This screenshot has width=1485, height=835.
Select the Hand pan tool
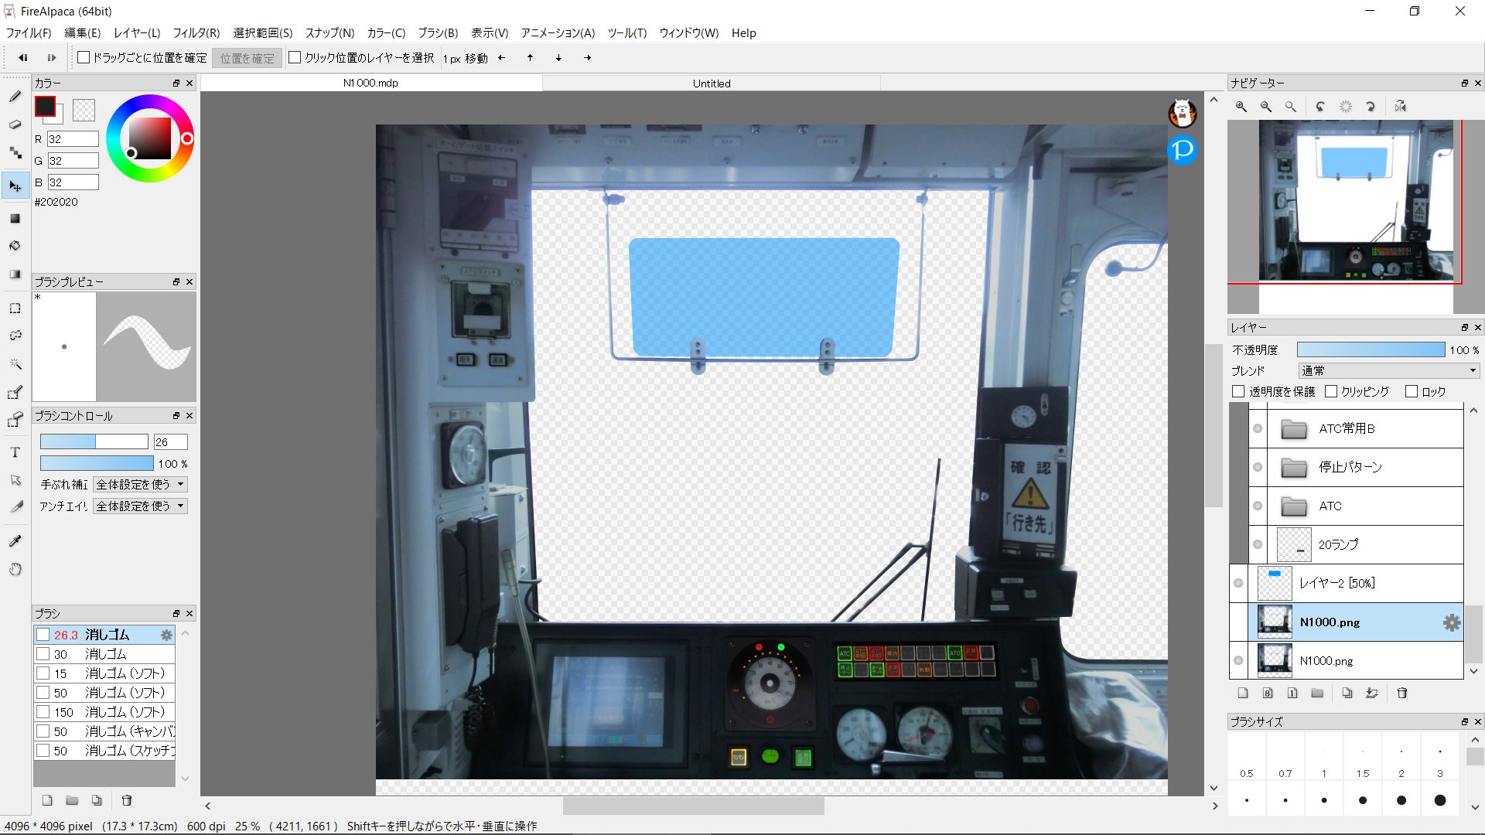15,569
